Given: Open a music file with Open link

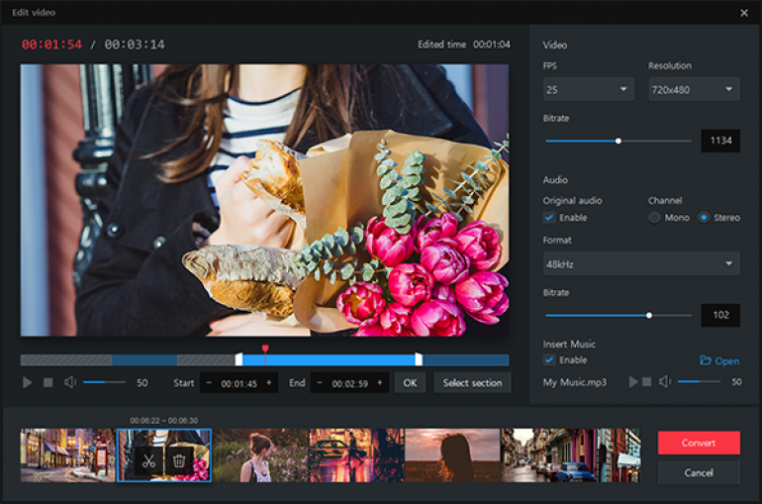Looking at the screenshot, I should point(719,361).
